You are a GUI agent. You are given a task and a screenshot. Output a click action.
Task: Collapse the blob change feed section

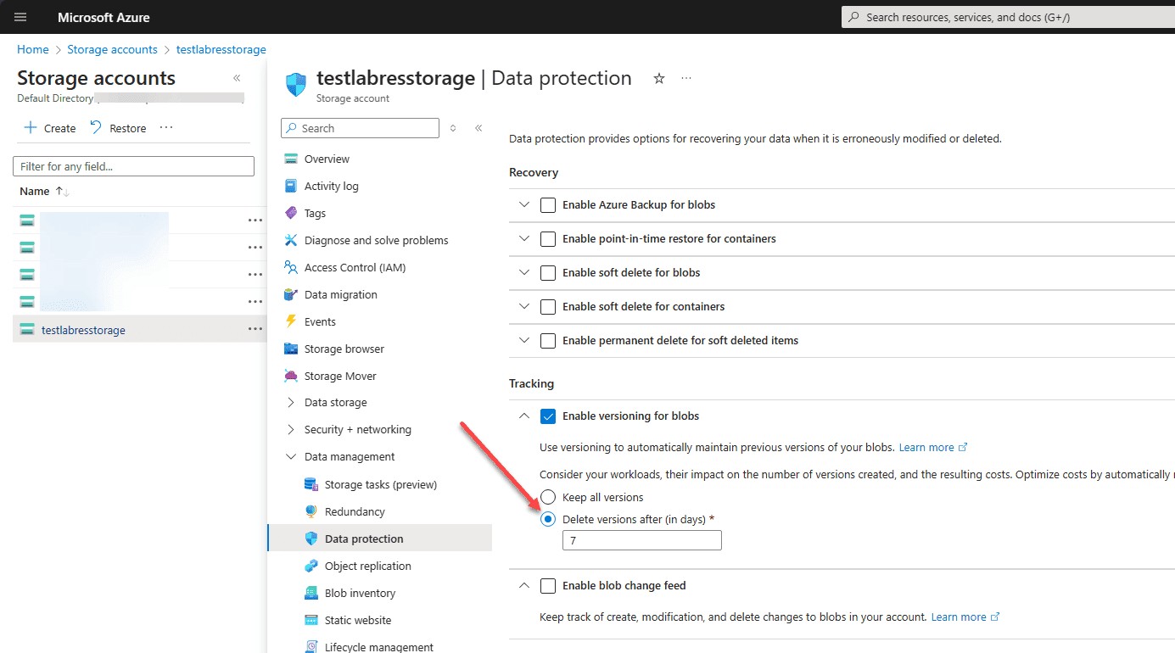(524, 585)
